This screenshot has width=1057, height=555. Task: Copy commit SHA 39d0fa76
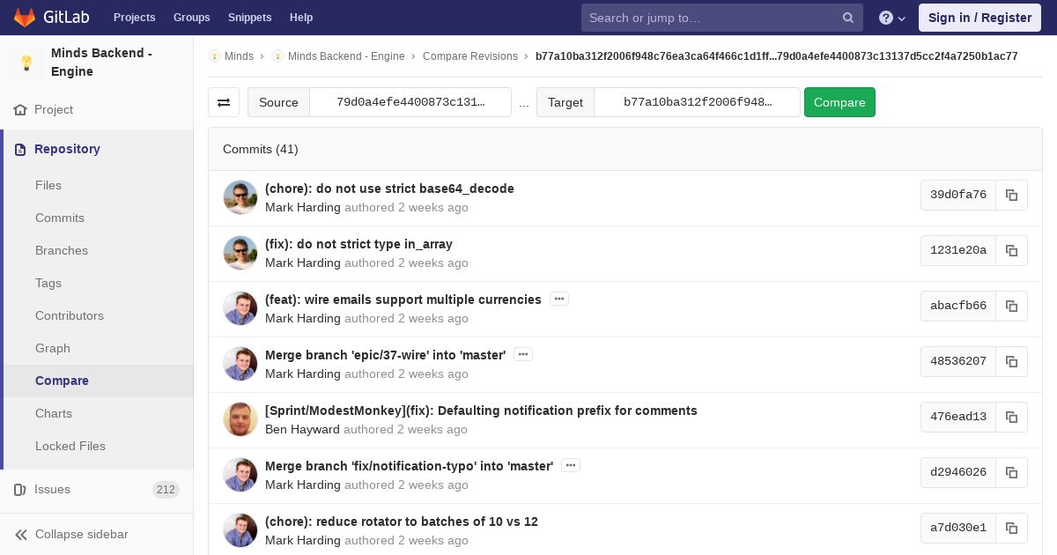(x=1011, y=195)
